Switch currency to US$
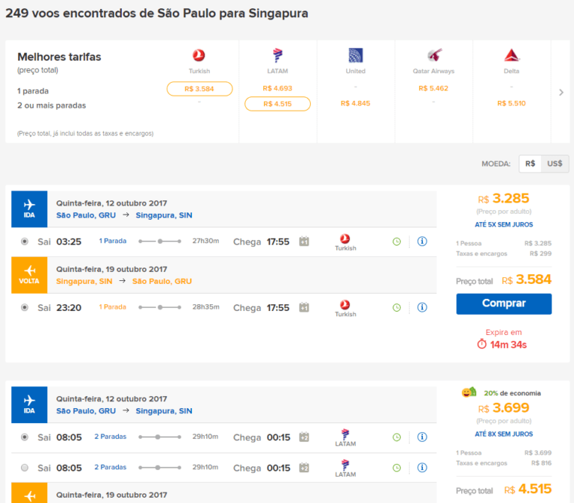The image size is (574, 503). click(x=555, y=164)
